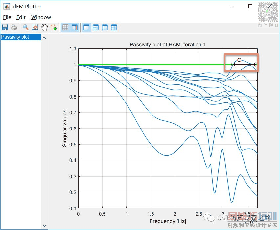Viewport: 280px width, 230px height.
Task: Click the orange peak marker circle on plot
Action: [239, 60]
